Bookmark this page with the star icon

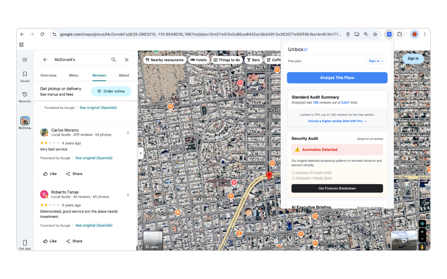pyautogui.click(x=375, y=34)
